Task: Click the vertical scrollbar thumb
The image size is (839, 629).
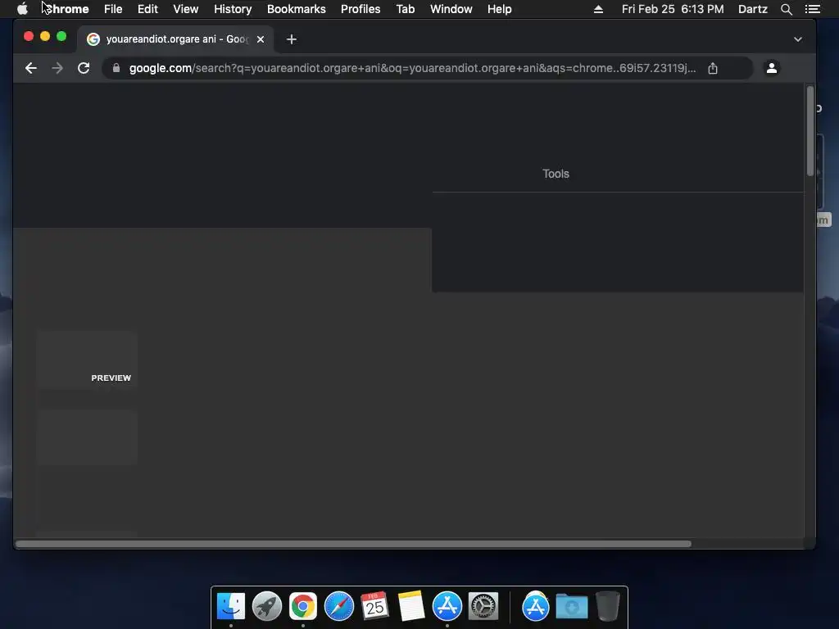Action: (810, 130)
